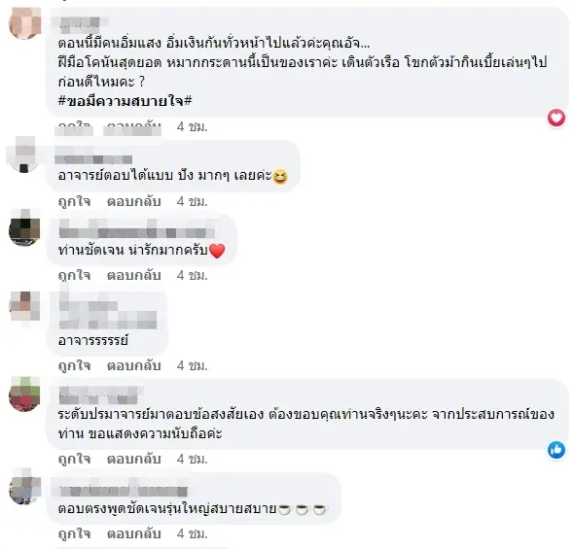Click ตอบกลับ under อาจารรรรรย์ comment

click(x=133, y=365)
